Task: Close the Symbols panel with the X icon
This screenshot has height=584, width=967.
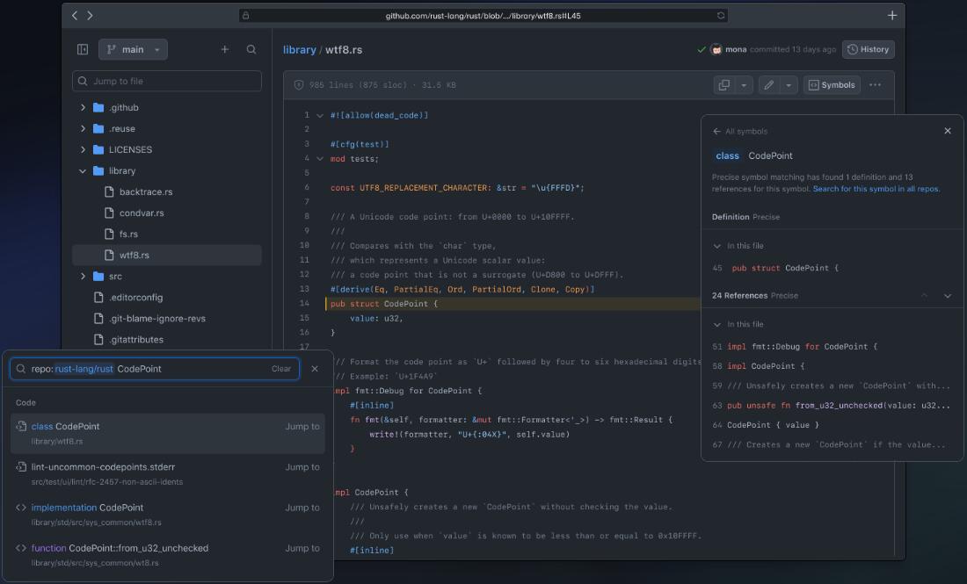Action: pos(947,130)
